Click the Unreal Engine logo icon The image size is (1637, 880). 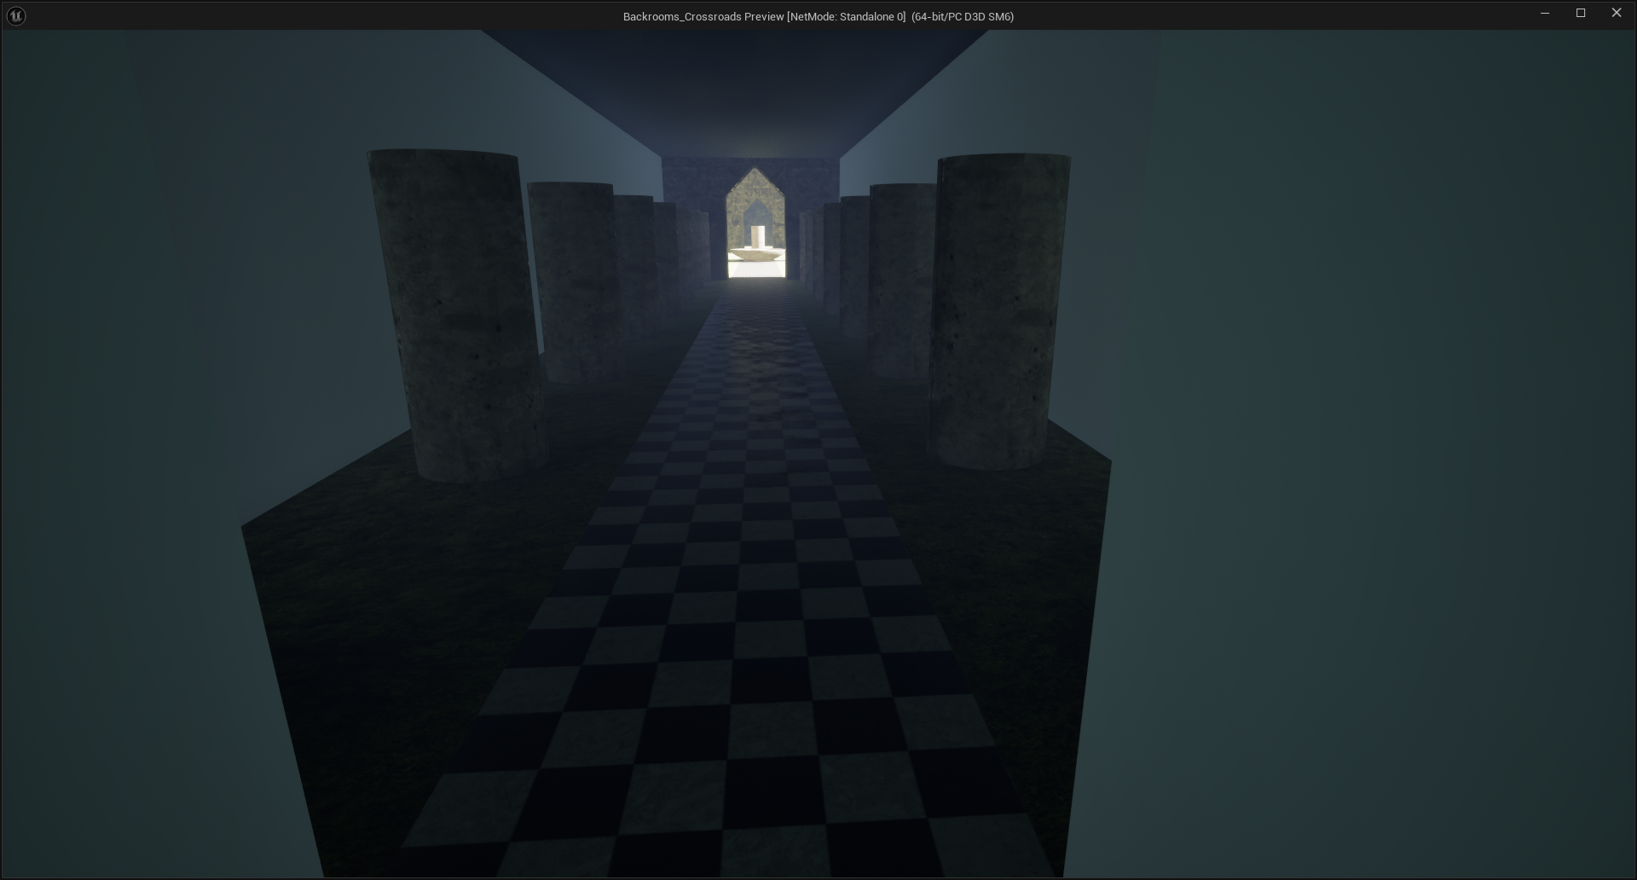(15, 15)
